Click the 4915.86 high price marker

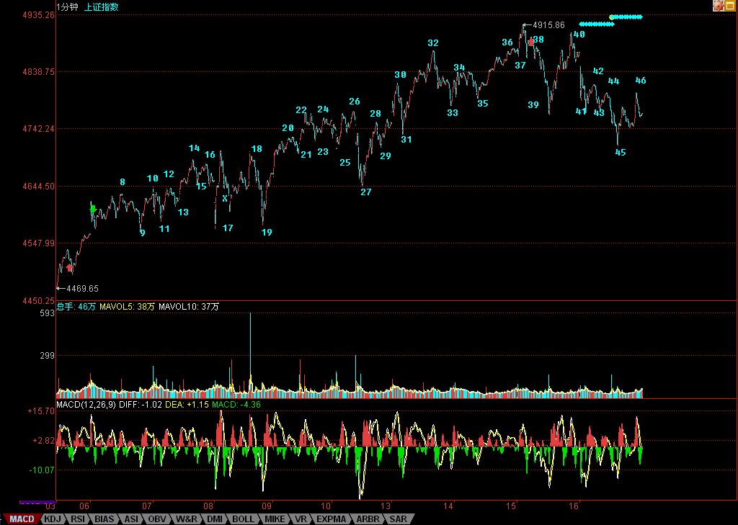coord(548,24)
